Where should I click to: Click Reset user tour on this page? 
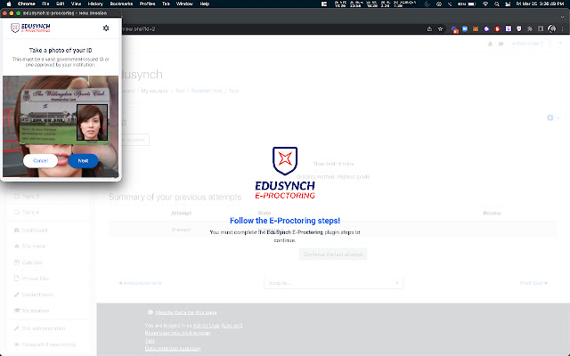177,333
